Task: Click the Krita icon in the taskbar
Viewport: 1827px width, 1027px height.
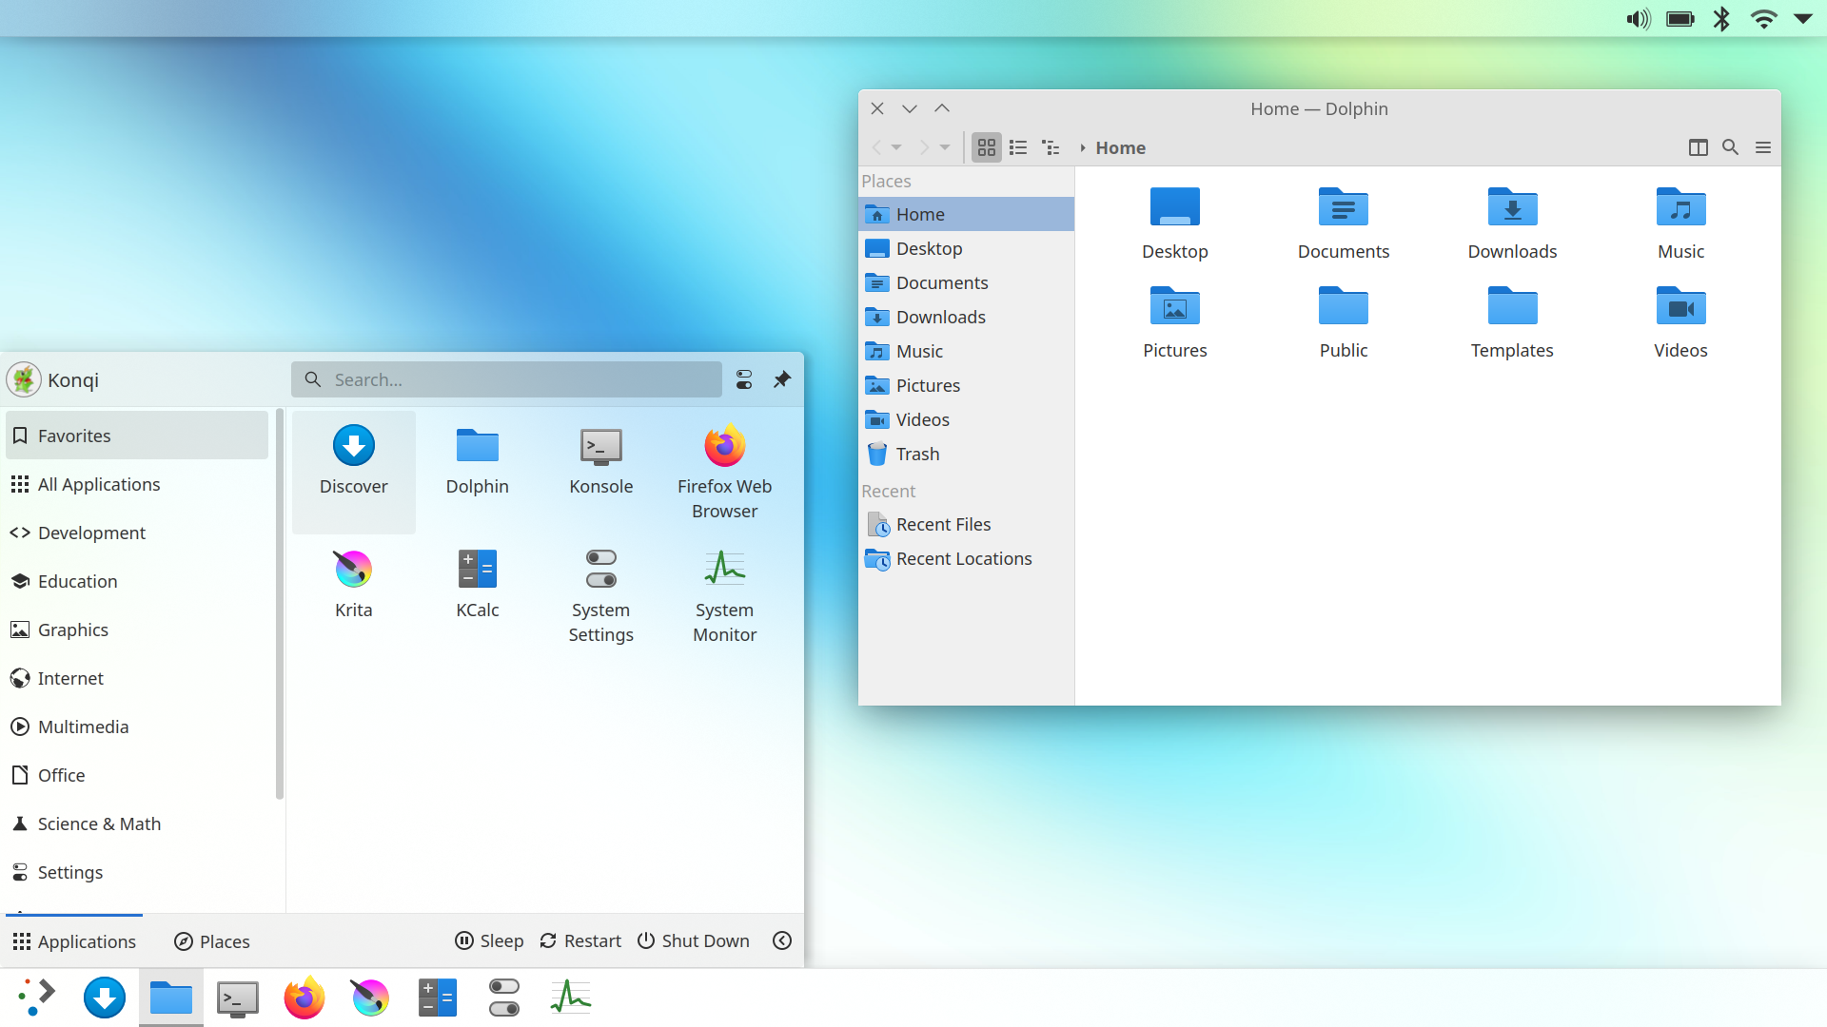Action: 371,998
